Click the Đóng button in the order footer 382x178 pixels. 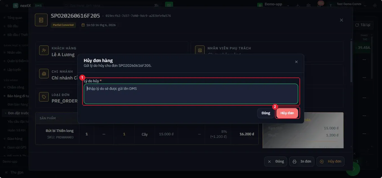tap(276, 161)
